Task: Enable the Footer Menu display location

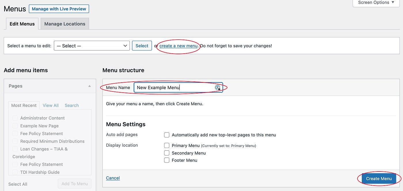Action: [x=167, y=160]
